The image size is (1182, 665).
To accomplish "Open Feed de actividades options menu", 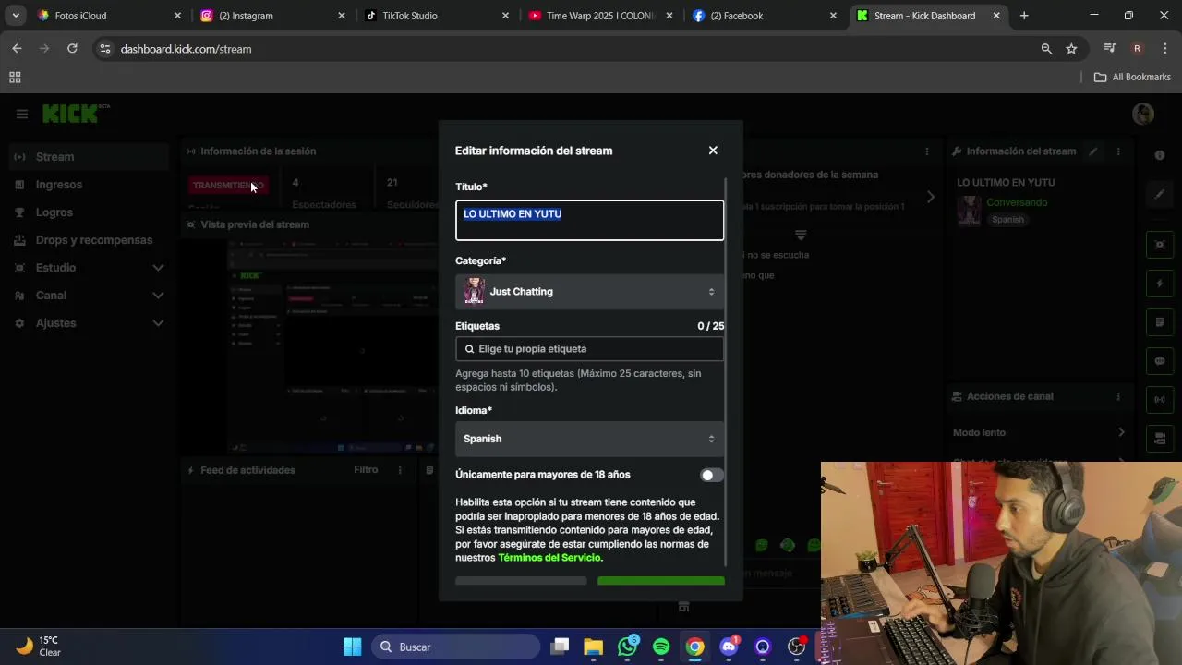I will click(x=400, y=470).
